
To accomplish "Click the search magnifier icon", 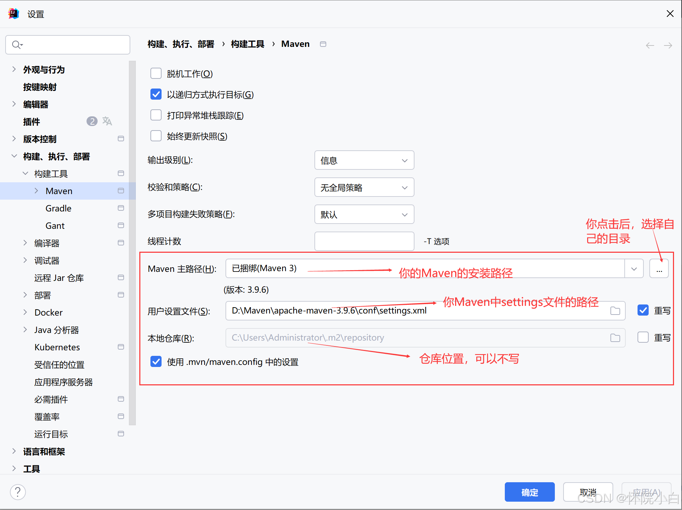I will pyautogui.click(x=16, y=45).
